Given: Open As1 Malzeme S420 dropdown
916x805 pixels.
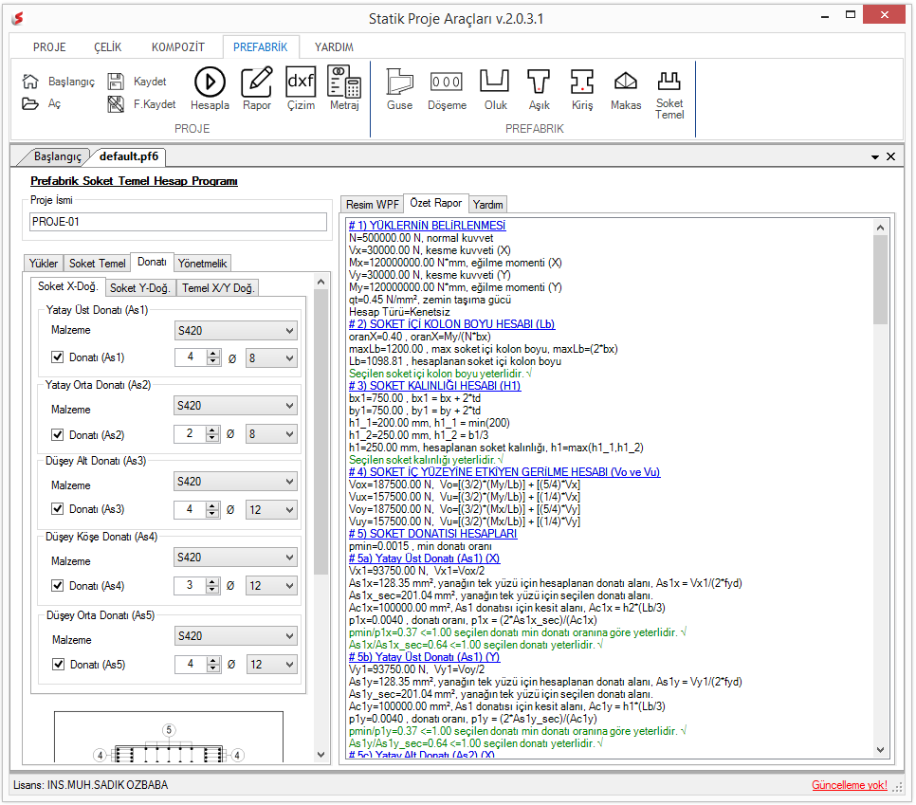Looking at the screenshot, I should pos(235,331).
